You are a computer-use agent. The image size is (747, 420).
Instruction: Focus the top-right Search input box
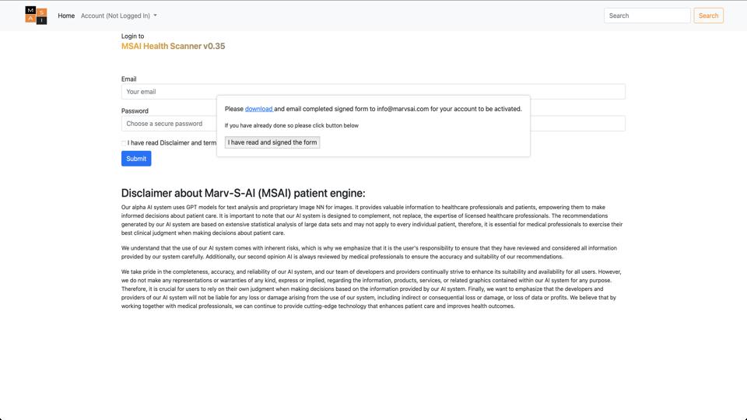pos(647,16)
